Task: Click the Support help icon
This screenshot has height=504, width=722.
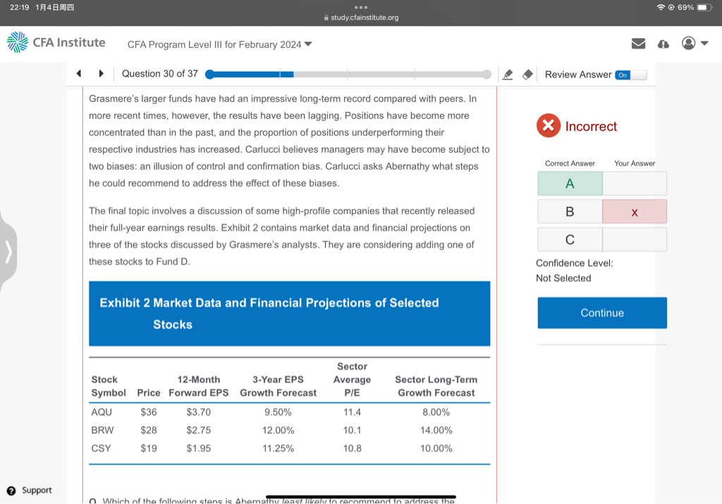Action: 11,491
